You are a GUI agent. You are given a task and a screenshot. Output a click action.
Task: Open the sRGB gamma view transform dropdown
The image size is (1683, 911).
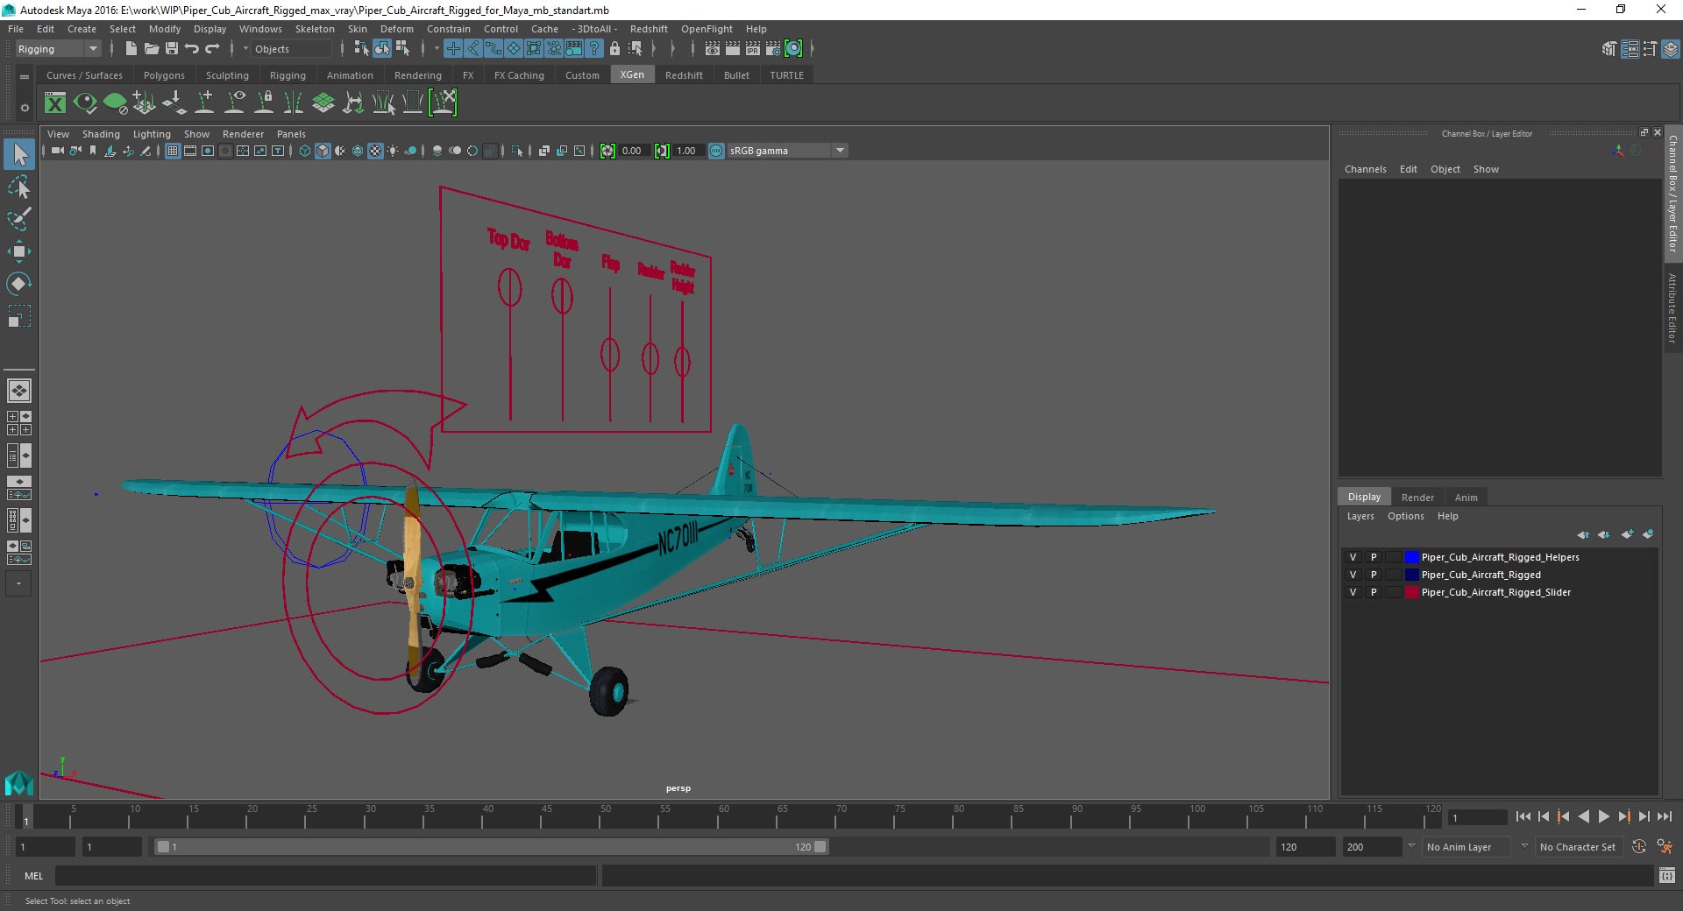[788, 151]
